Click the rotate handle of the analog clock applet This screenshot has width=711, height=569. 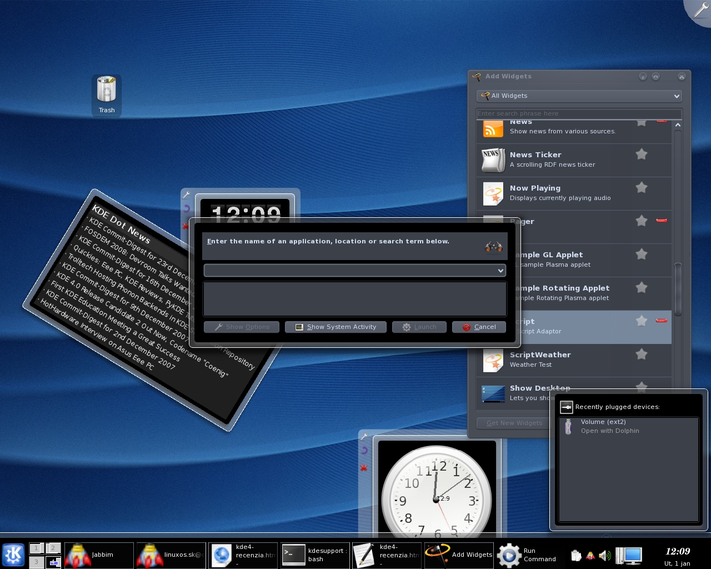click(x=364, y=451)
